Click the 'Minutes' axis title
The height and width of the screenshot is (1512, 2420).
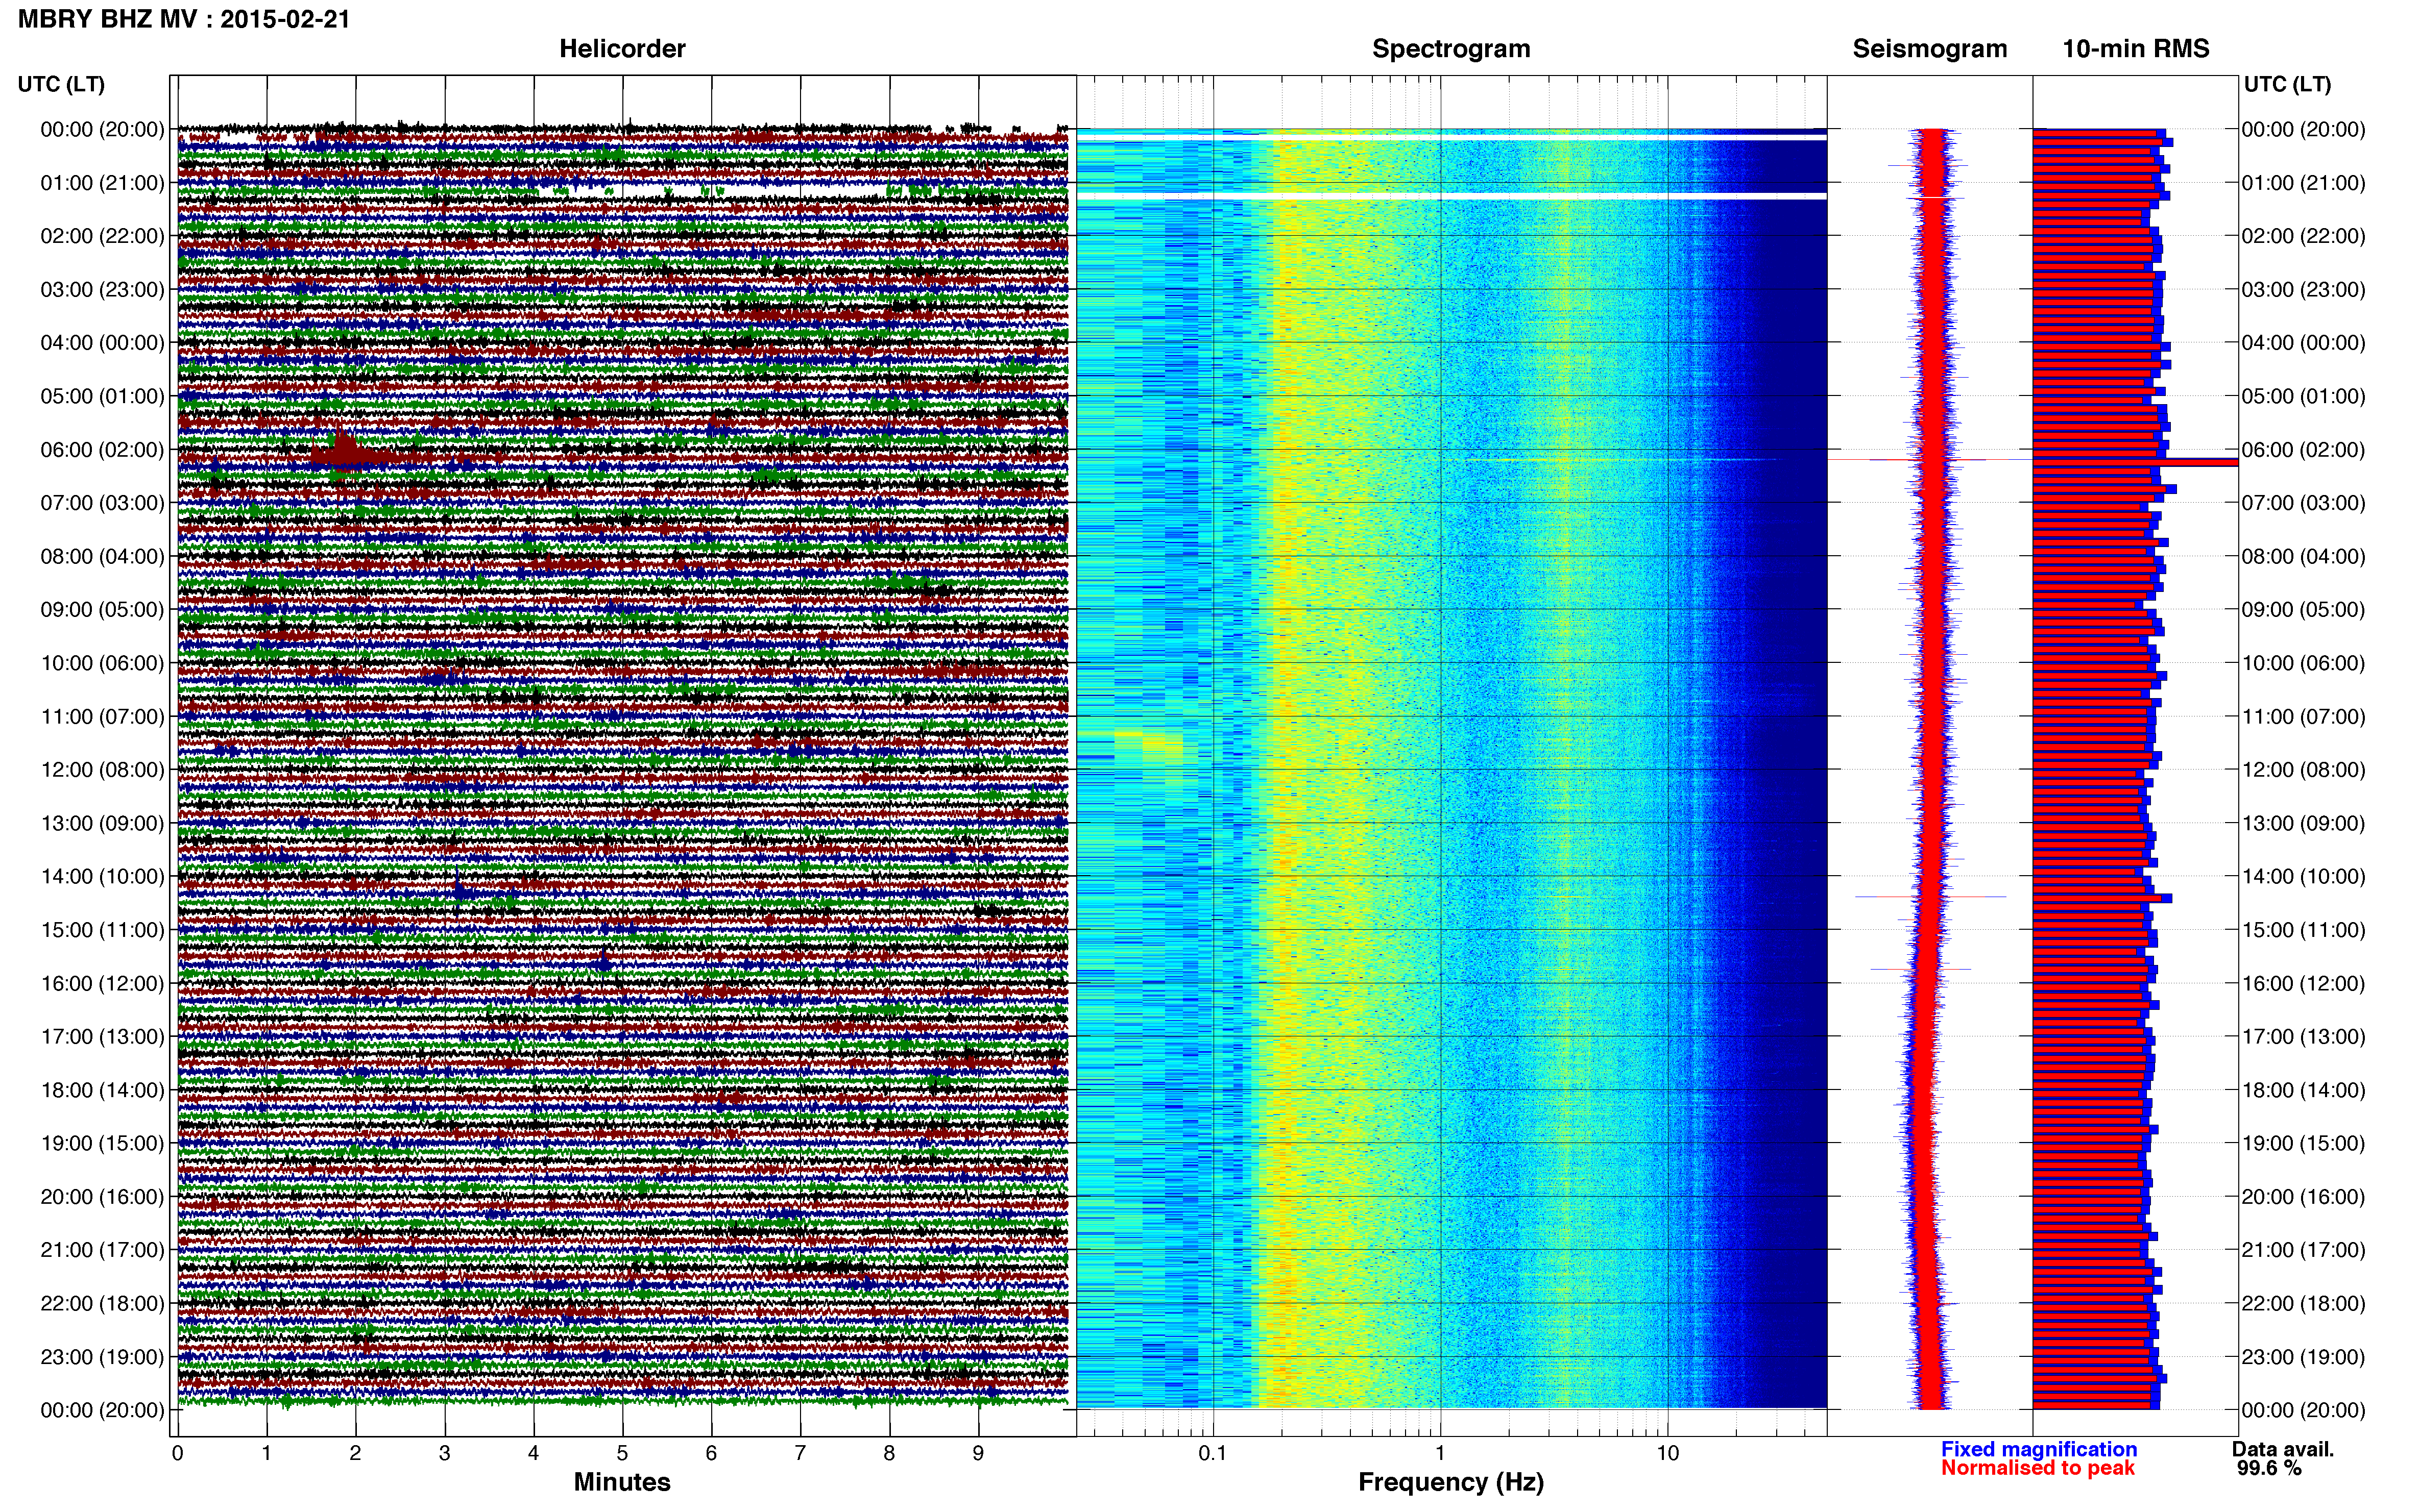tap(622, 1482)
